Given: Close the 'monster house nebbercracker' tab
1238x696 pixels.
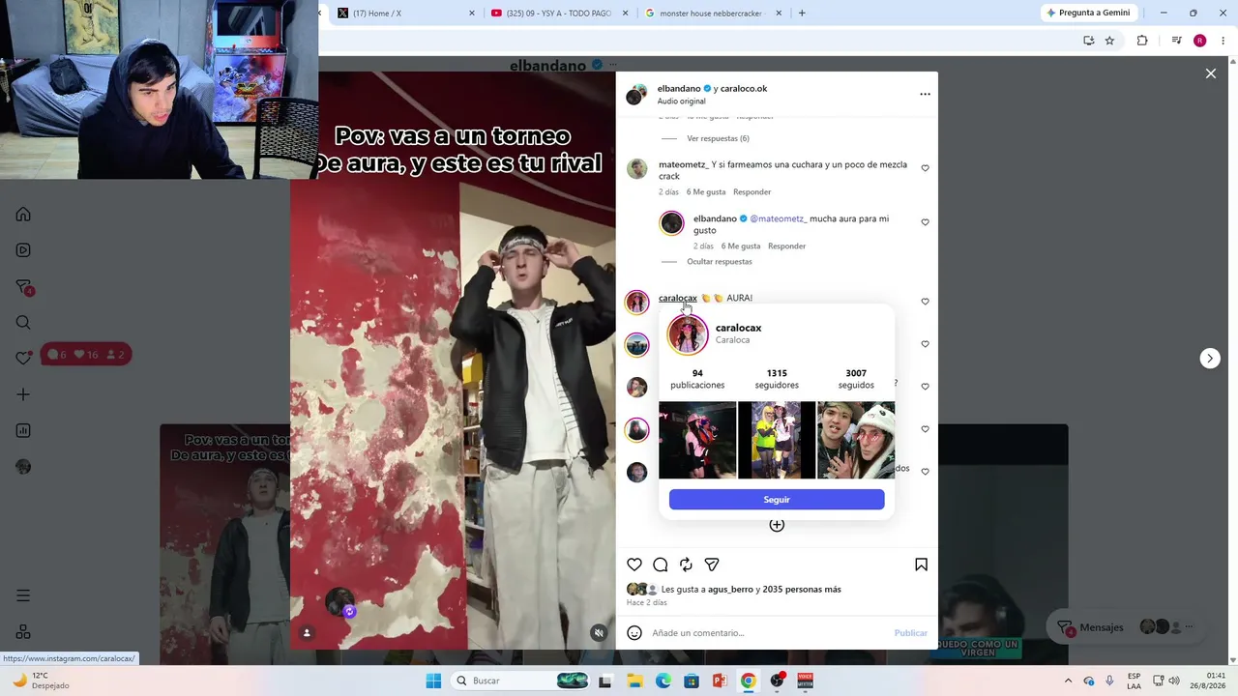Looking at the screenshot, I should coord(781,14).
